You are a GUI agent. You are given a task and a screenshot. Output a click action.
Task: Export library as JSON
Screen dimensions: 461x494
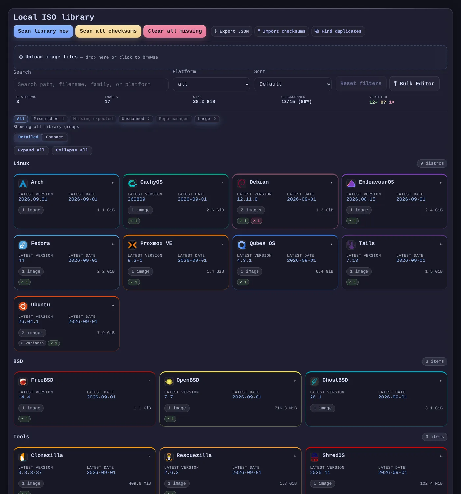[232, 31]
